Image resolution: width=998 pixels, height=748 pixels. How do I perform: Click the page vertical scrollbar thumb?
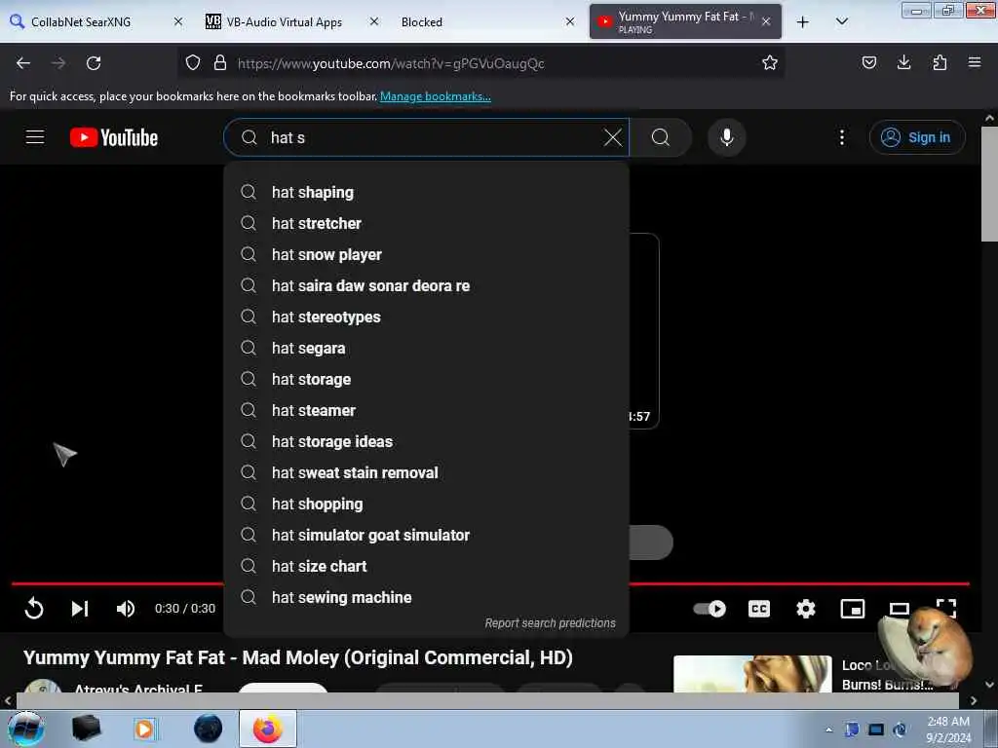(989, 183)
